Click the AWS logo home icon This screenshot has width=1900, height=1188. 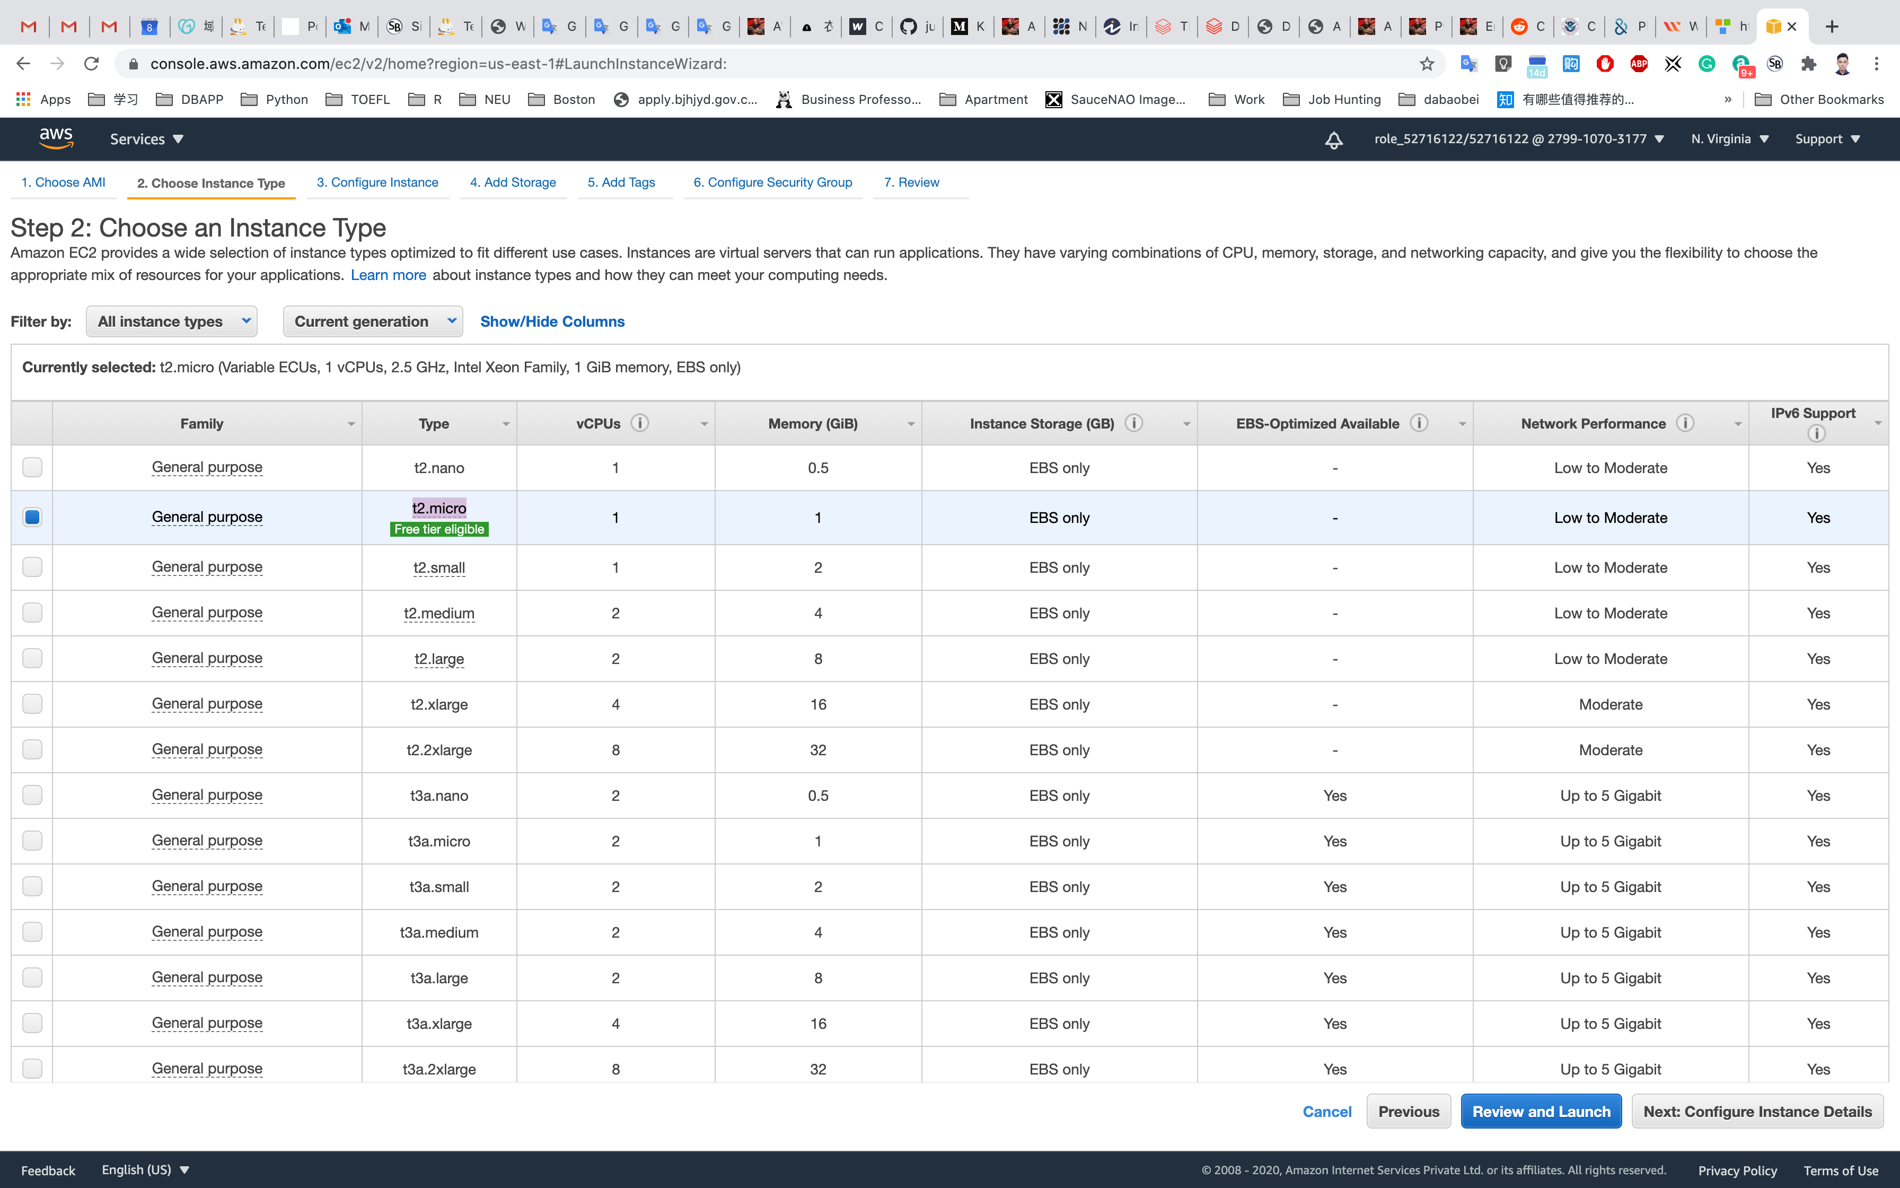click(56, 138)
